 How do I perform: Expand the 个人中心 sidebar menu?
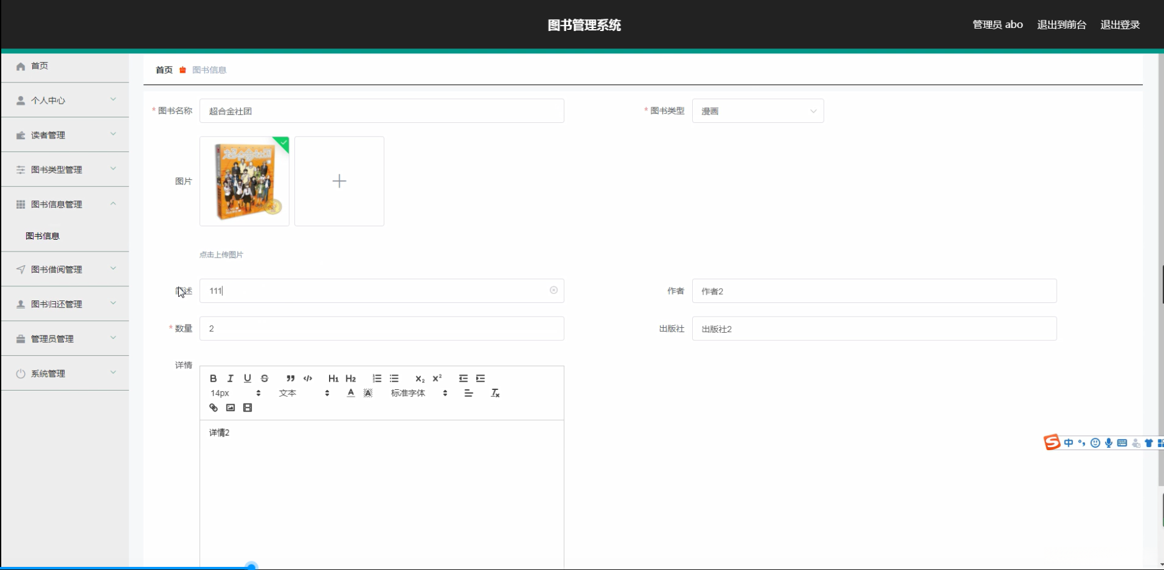coord(65,100)
